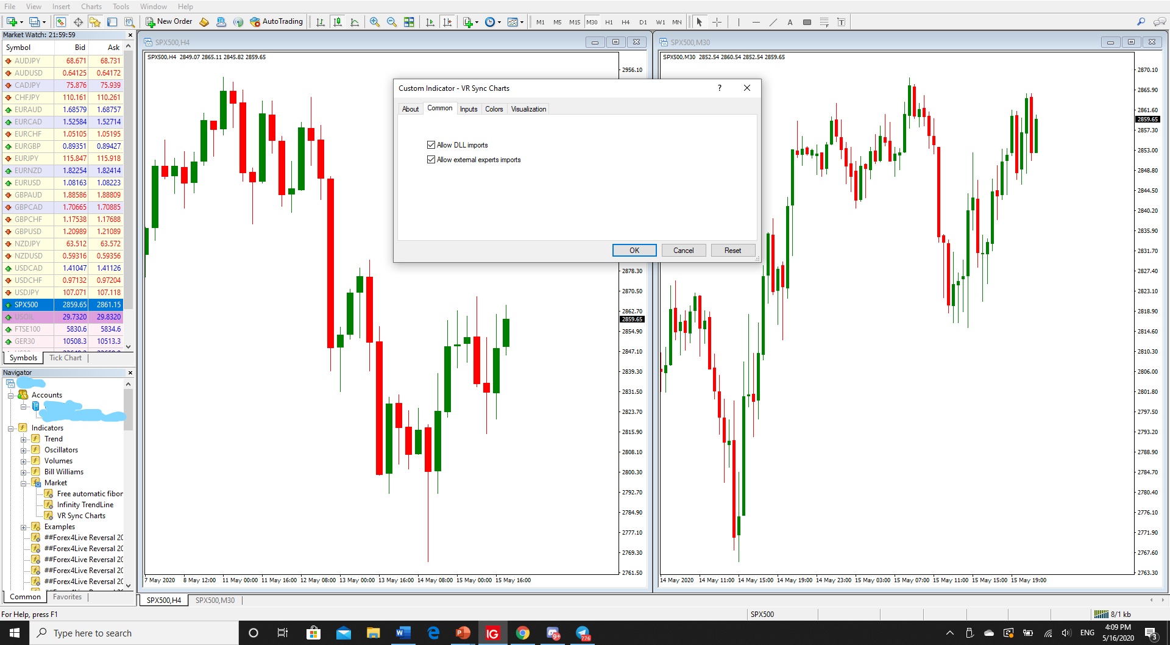Image resolution: width=1170 pixels, height=645 pixels.
Task: Switch chart to candlesticks type
Action: coord(338,22)
